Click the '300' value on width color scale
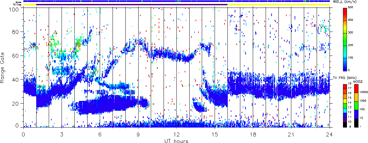The image size is (368, 143). tap(351, 33)
